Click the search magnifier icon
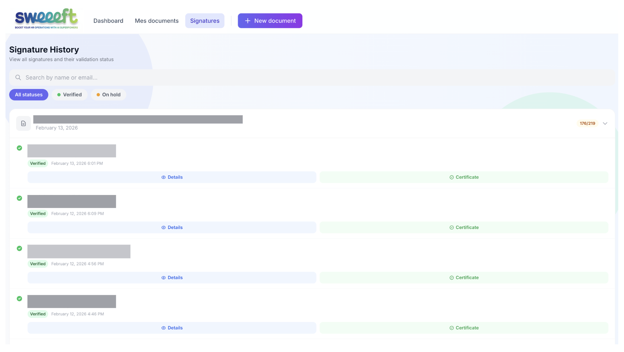This screenshot has width=624, height=352. [x=18, y=78]
